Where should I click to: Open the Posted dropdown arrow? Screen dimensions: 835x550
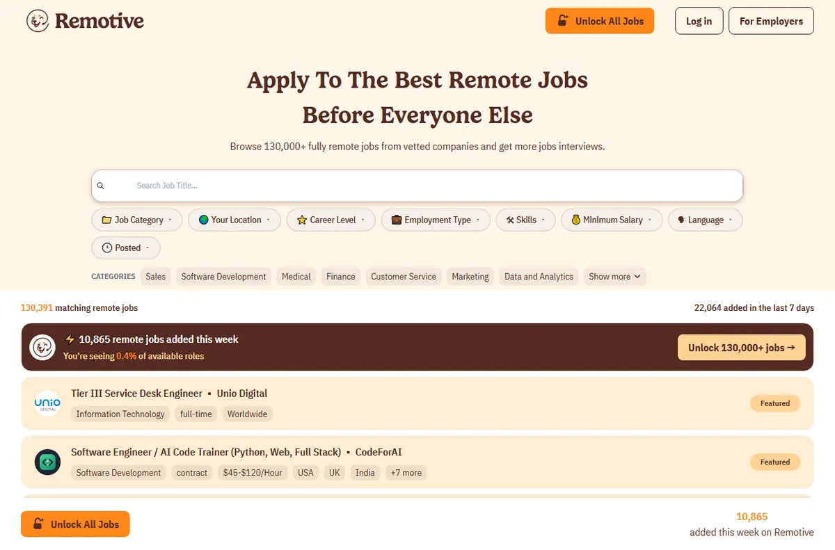[148, 248]
